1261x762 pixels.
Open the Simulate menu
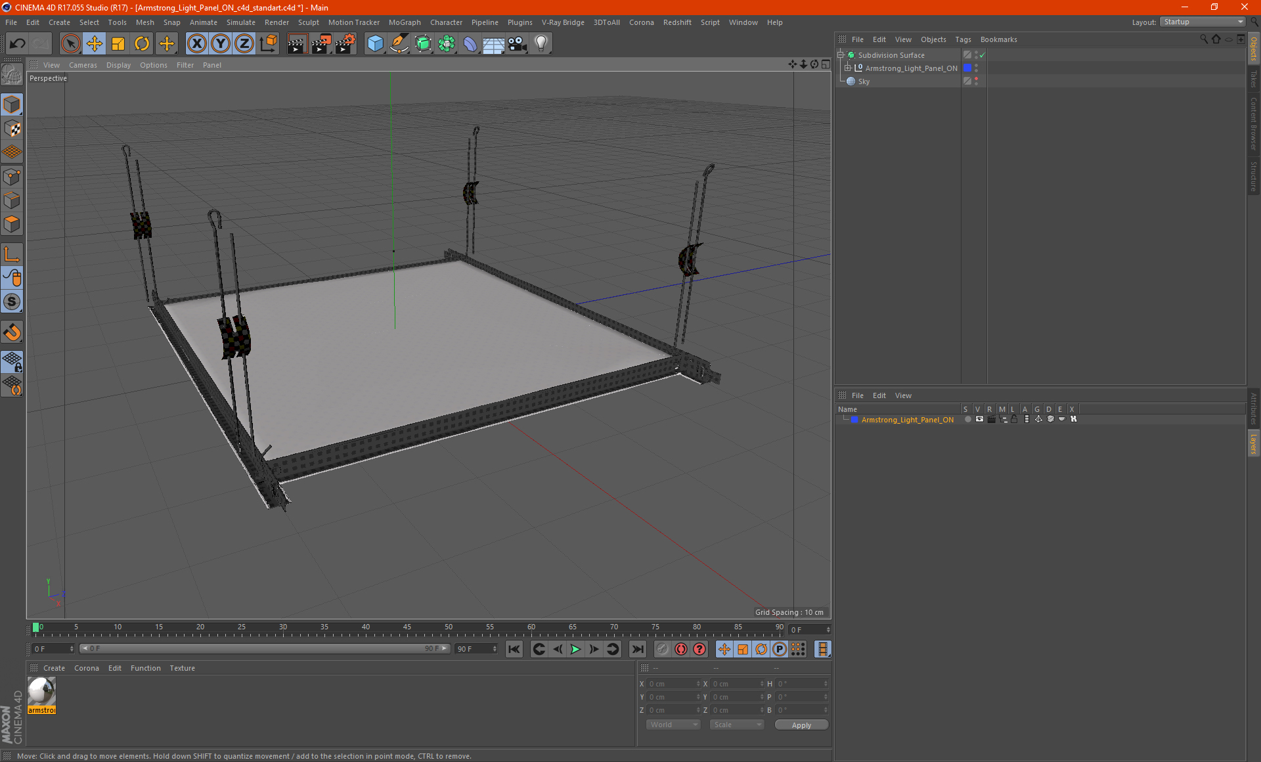coord(240,22)
